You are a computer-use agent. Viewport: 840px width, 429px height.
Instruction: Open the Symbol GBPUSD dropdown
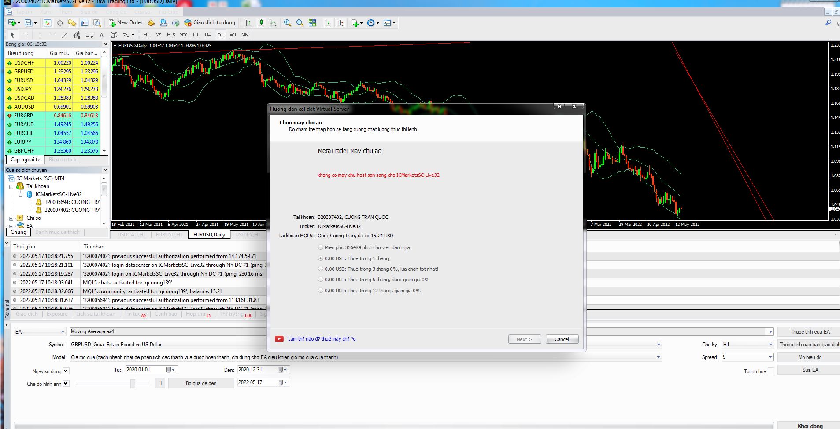click(x=659, y=345)
